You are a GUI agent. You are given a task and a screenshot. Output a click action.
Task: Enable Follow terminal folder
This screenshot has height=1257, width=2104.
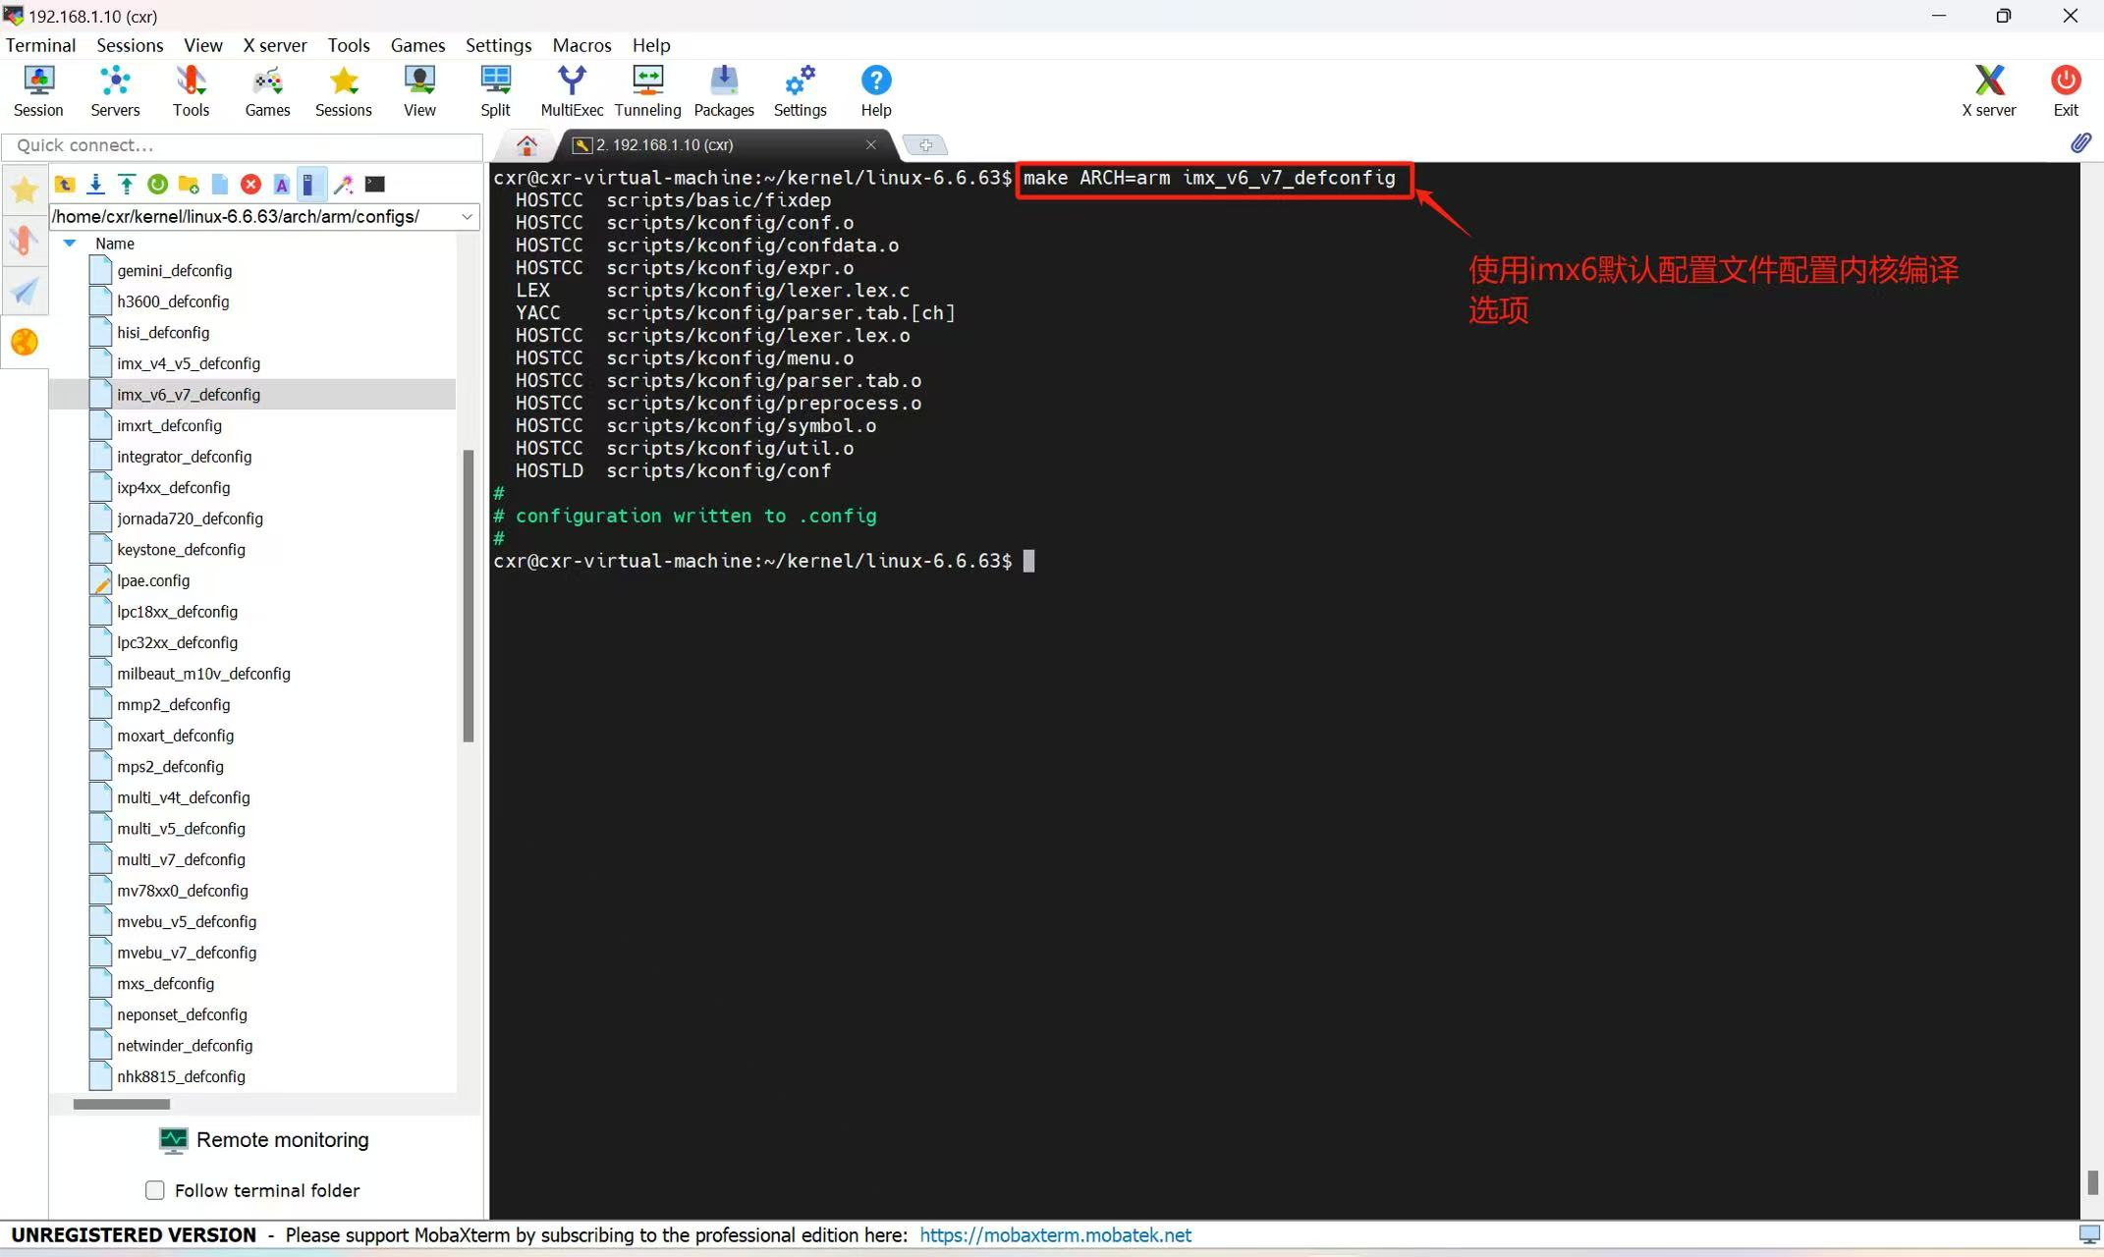(x=155, y=1190)
